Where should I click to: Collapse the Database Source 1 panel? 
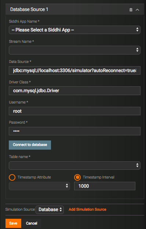click(x=137, y=10)
